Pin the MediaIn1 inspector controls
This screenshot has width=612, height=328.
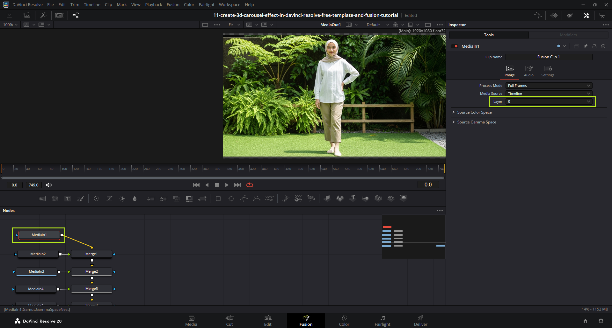pos(585,46)
